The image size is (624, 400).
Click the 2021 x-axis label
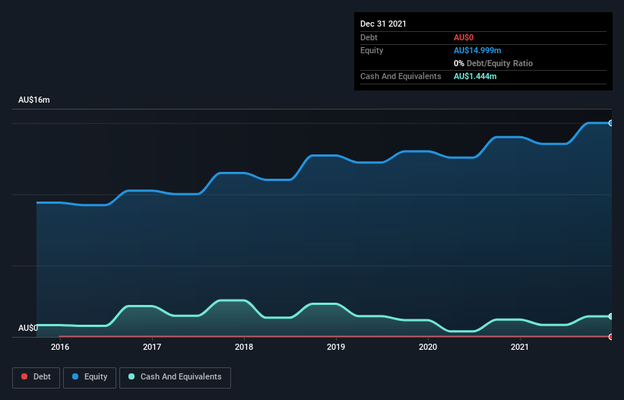(520, 347)
